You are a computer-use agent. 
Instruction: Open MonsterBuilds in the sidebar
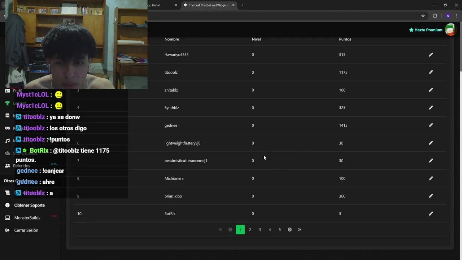(27, 218)
